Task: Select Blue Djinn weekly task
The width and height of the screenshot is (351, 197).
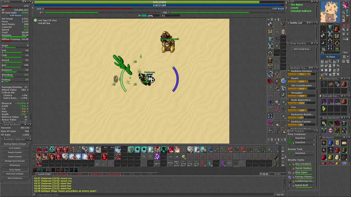Action: pos(301,173)
